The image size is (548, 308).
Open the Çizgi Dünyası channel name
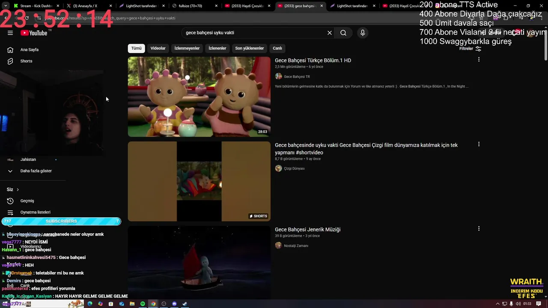pos(295,169)
